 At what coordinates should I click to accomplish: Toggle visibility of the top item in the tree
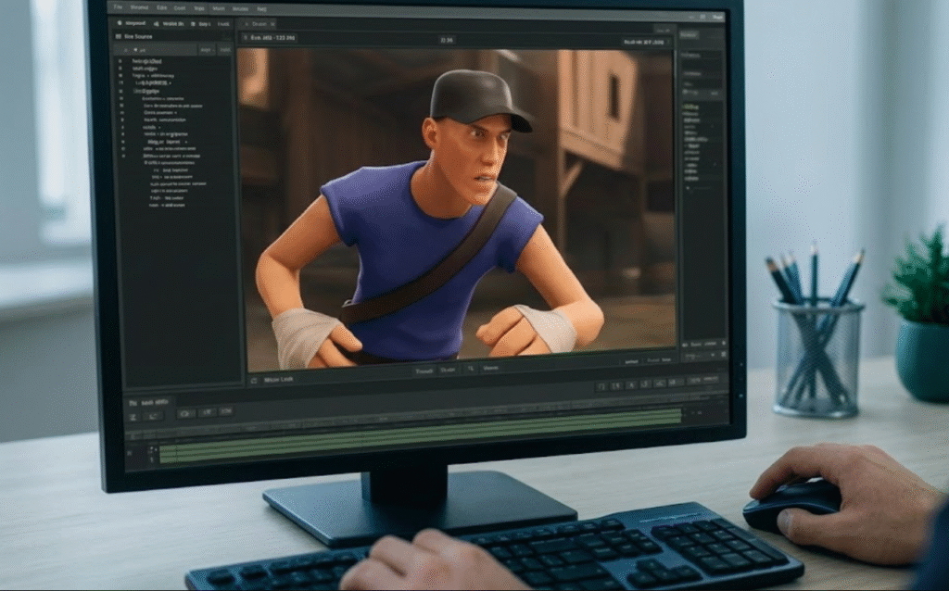120,61
